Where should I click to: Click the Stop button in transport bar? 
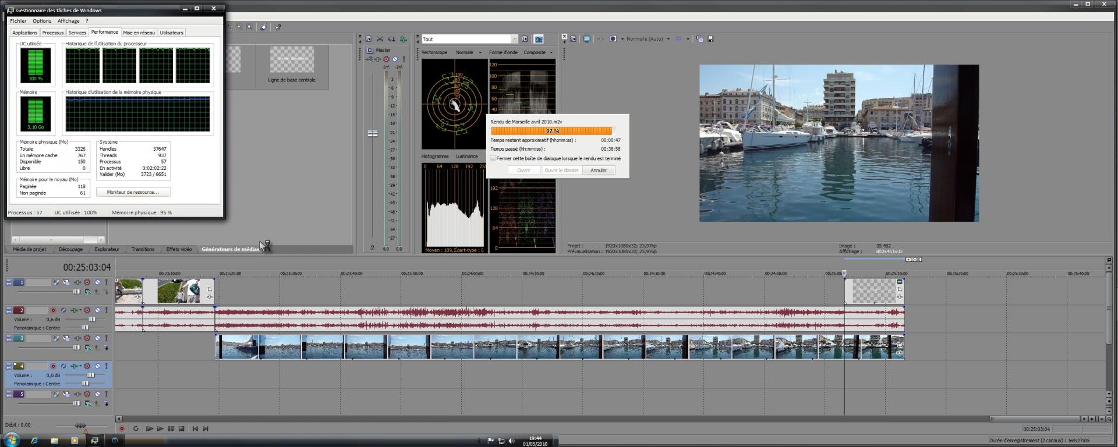[x=182, y=428]
